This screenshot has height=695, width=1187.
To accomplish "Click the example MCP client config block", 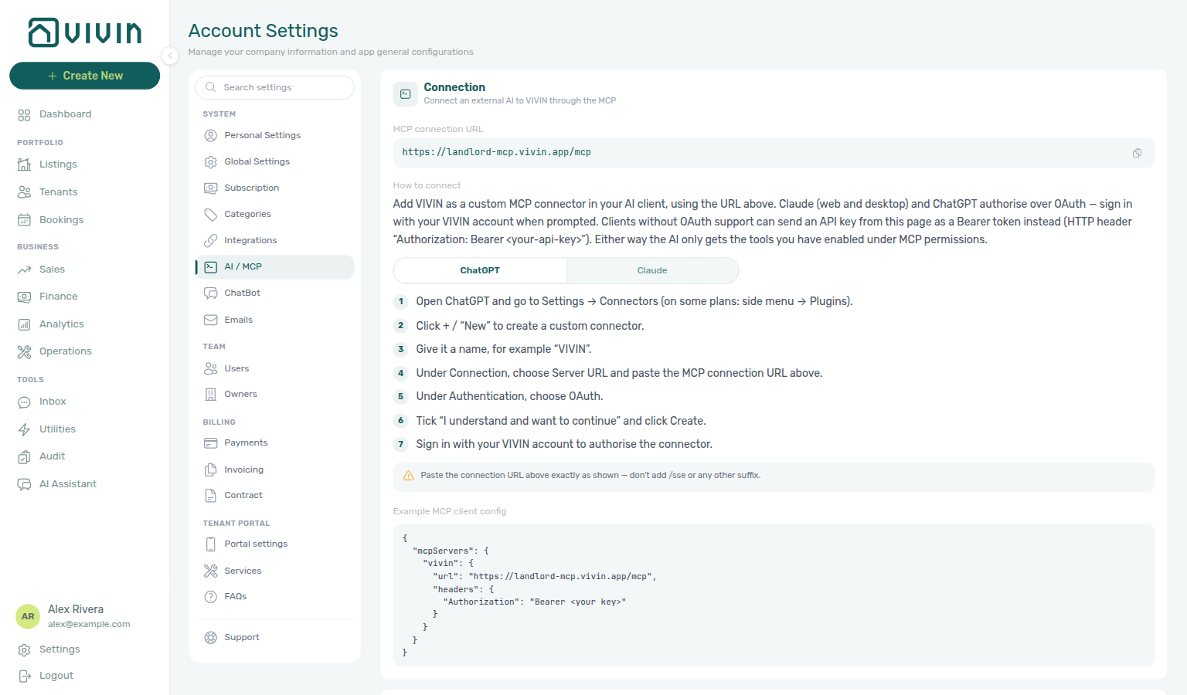I will coord(774,595).
